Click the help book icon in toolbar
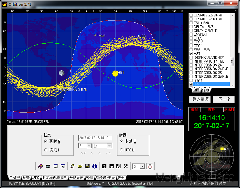Image resolution: width=240 pixels, height=188 pixels. (40, 166)
